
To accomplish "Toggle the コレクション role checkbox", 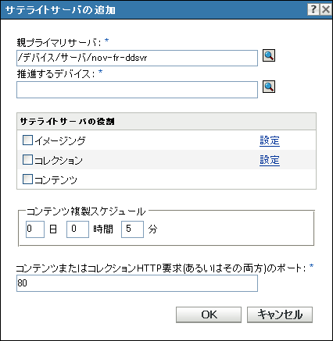I will (27, 160).
